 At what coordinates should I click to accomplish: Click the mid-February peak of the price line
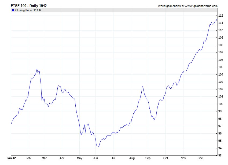[37, 69]
